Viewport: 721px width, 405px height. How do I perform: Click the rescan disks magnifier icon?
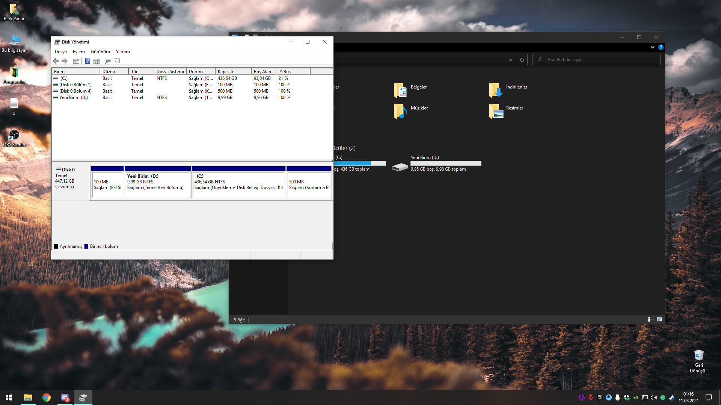[108, 61]
